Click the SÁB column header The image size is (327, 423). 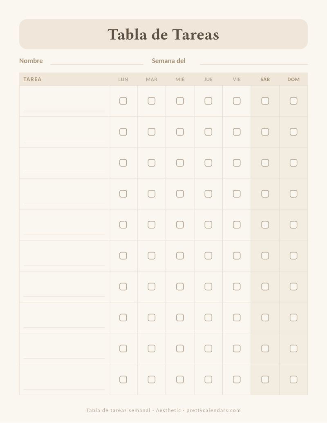tap(265, 79)
